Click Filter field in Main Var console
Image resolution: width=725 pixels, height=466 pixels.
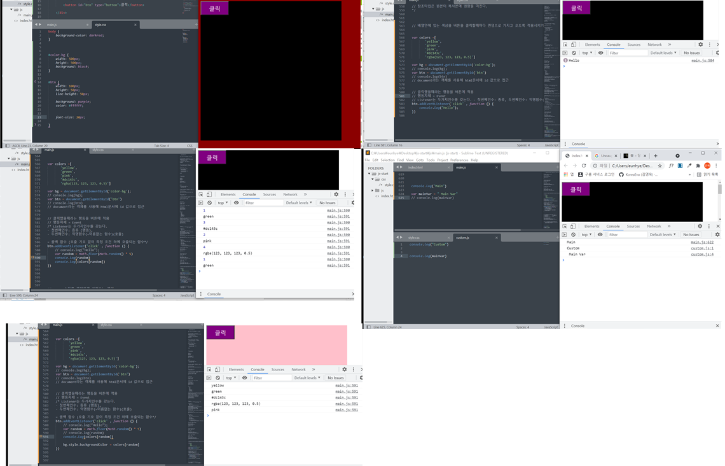tap(626, 235)
